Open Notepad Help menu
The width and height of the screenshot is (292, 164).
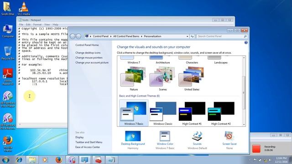point(55,25)
